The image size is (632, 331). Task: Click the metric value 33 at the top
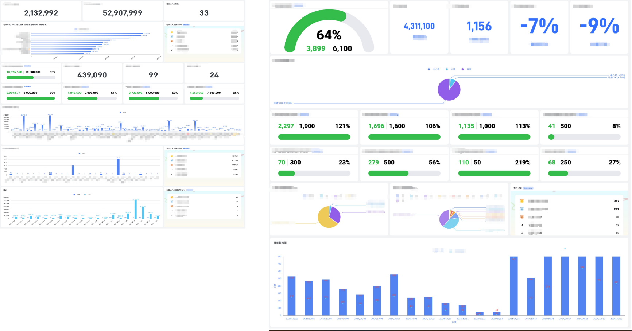point(204,13)
